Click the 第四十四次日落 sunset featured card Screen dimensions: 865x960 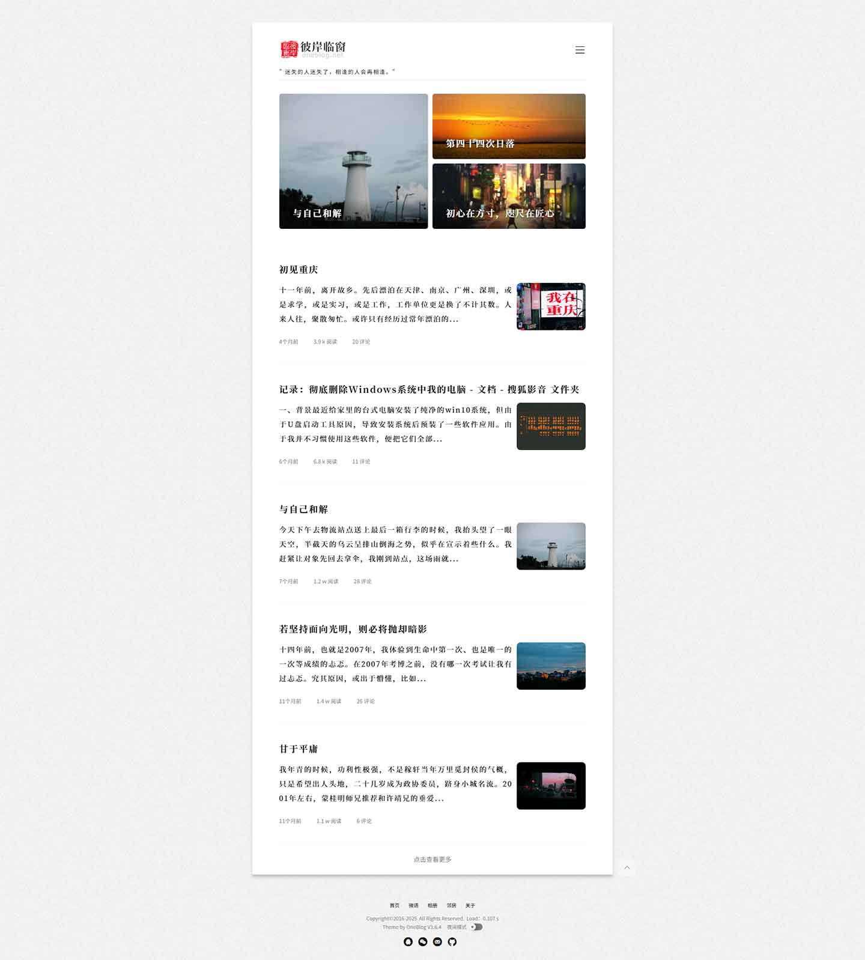click(509, 126)
